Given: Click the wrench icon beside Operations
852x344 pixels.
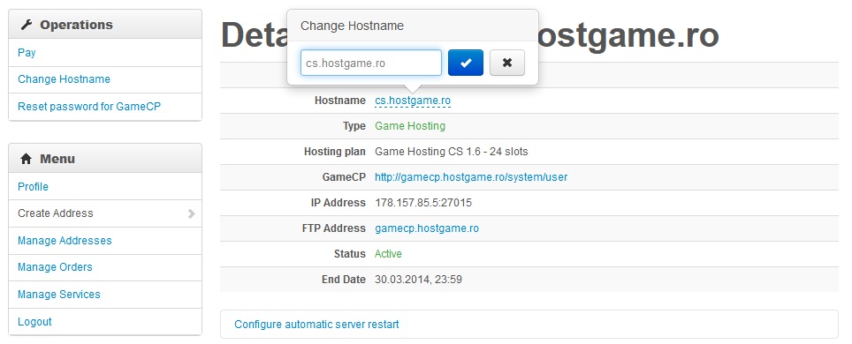Looking at the screenshot, I should click(x=26, y=25).
